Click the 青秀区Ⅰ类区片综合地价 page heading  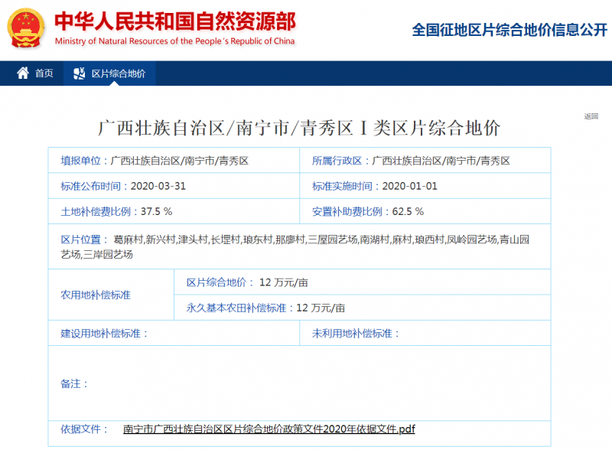coord(299,128)
